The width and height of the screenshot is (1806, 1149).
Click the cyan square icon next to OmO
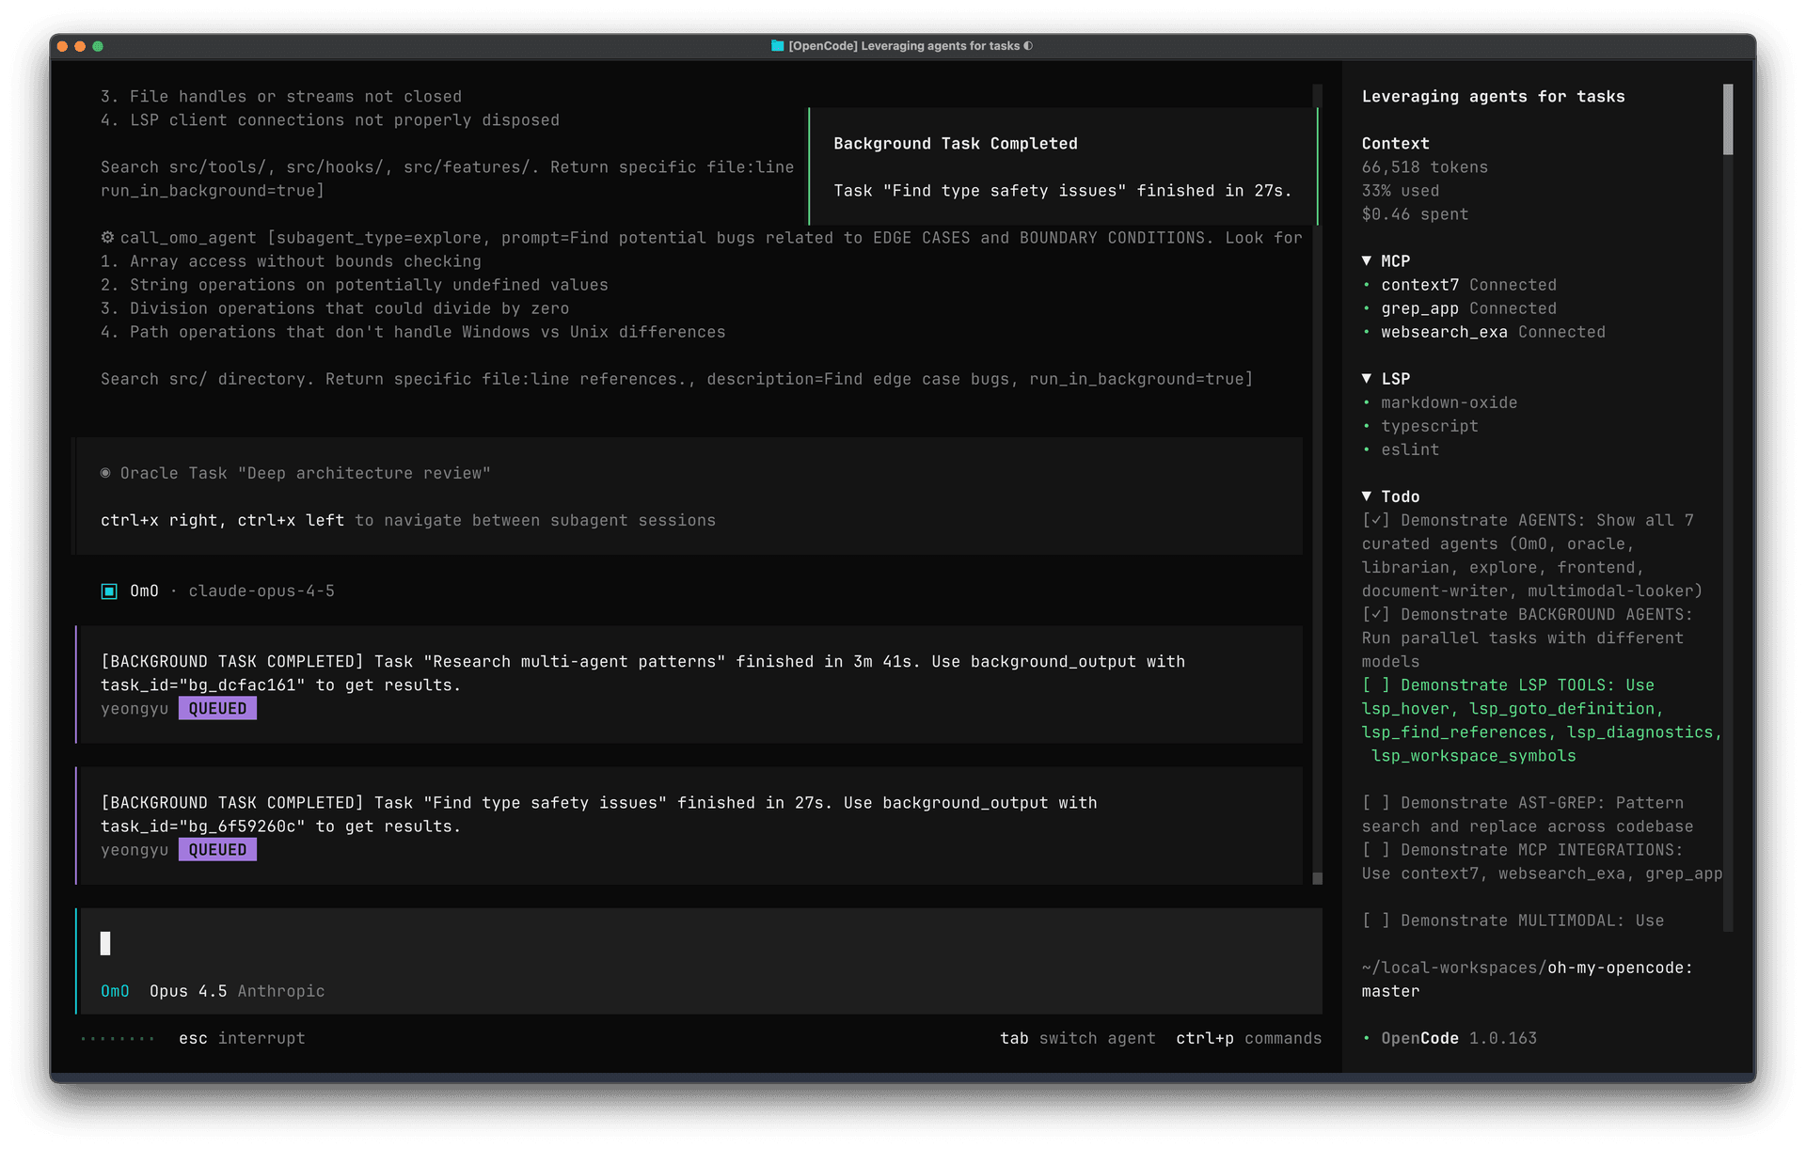pos(109,591)
